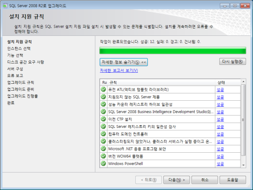Image resolution: width=253 pixels, height=190 pixels.
Task: Click the green progress bar
Action: click(172, 50)
